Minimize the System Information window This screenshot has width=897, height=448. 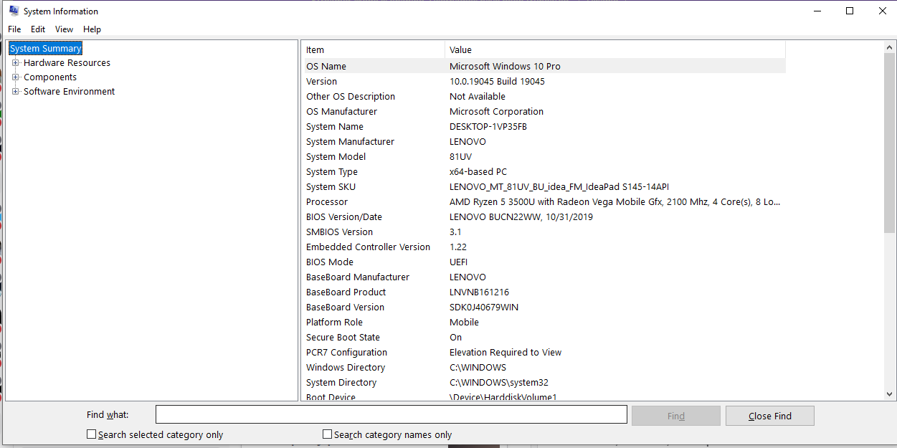(817, 11)
